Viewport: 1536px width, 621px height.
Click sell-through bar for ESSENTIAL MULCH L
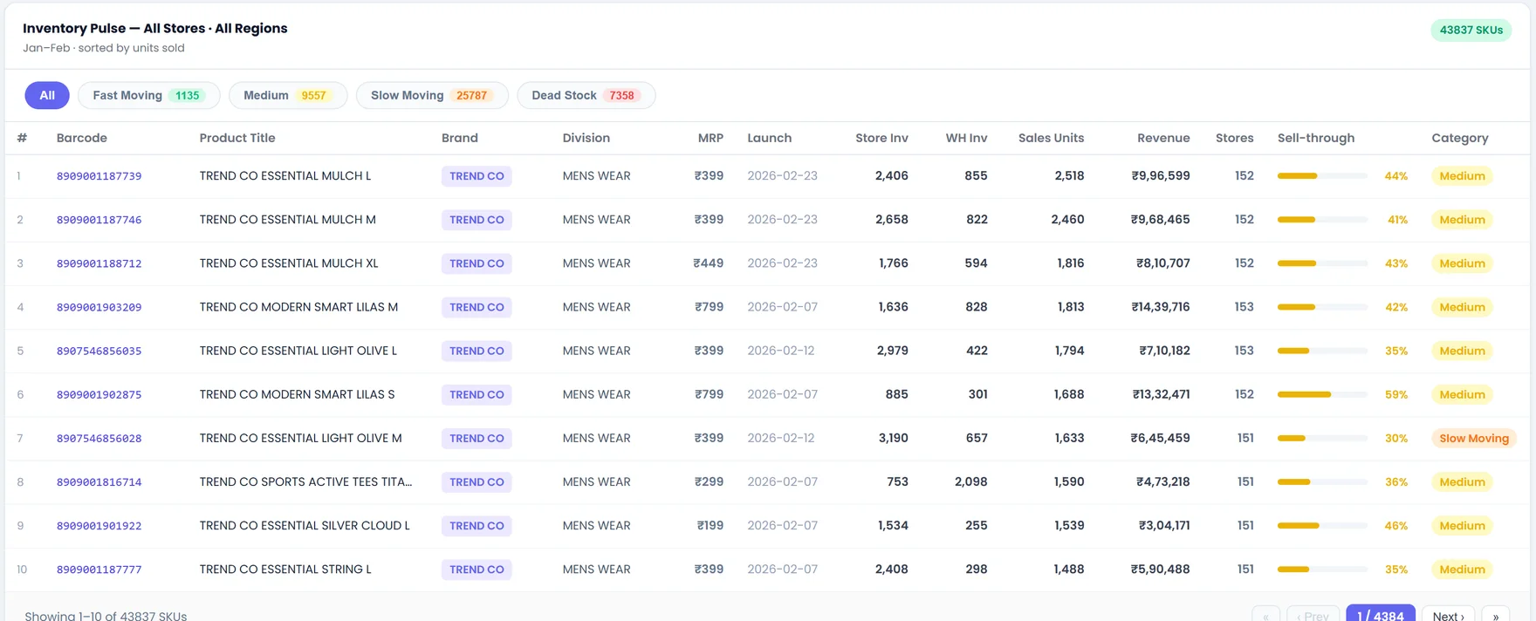tap(1322, 176)
